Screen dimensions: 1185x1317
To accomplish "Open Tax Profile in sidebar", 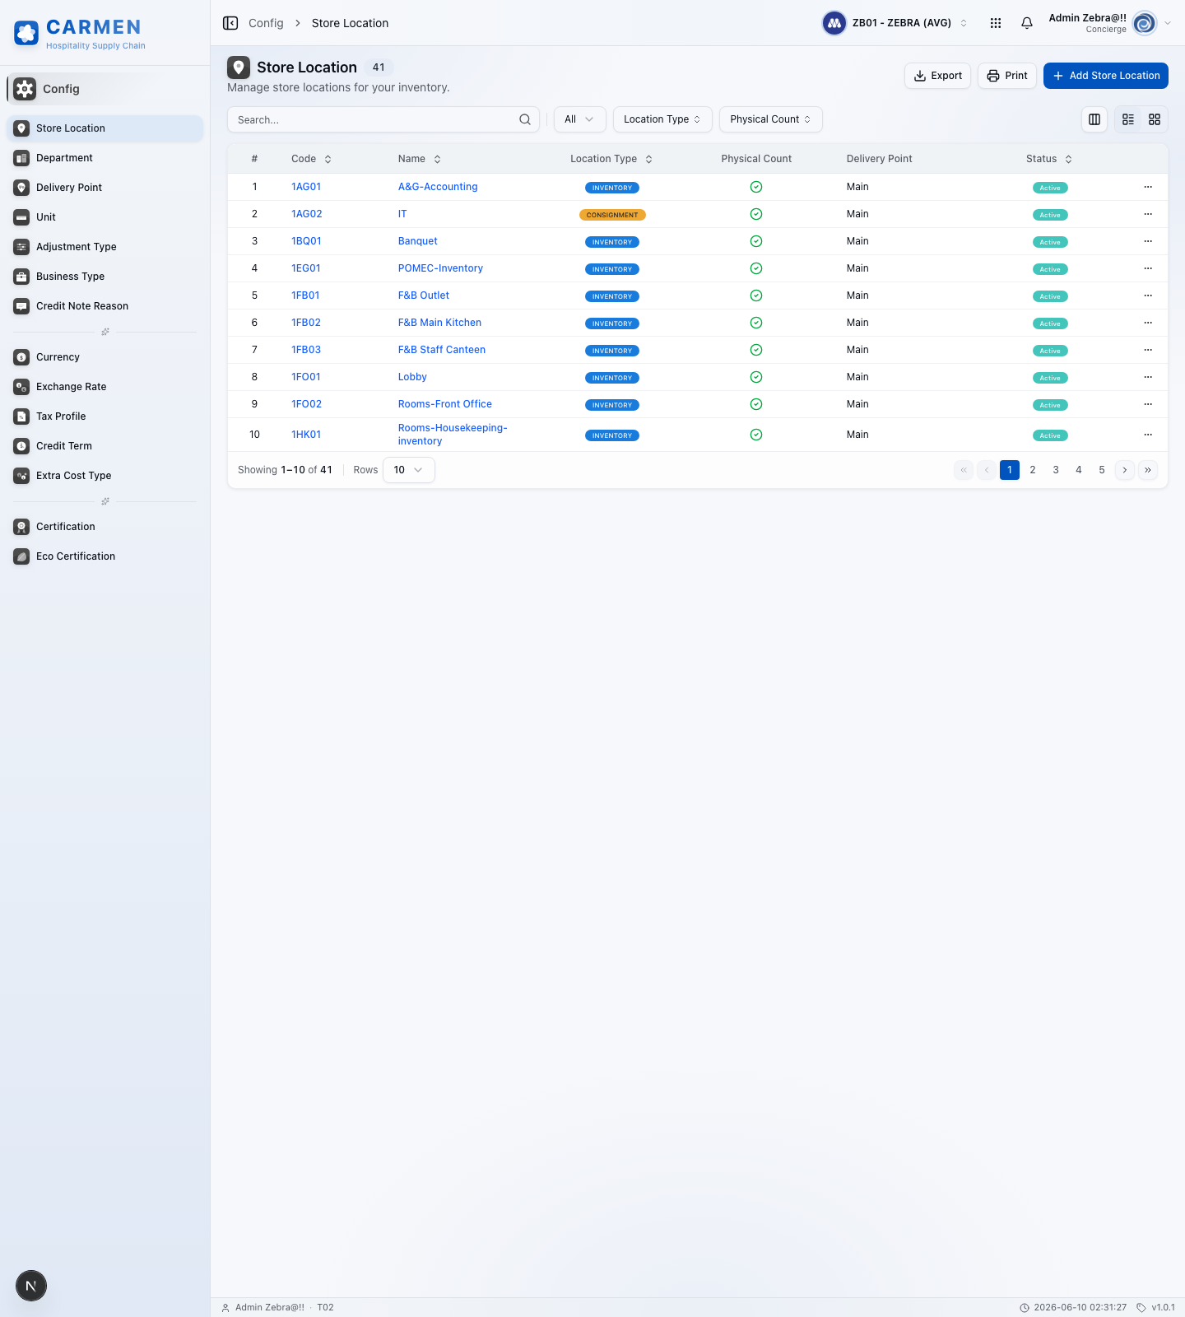I will coord(105,417).
